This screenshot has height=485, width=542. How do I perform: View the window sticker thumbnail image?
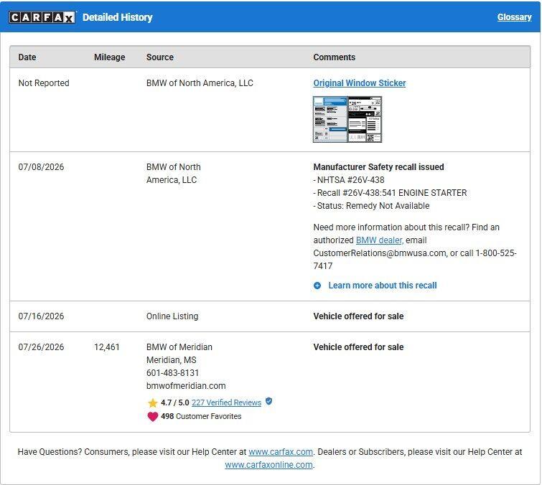coord(347,119)
